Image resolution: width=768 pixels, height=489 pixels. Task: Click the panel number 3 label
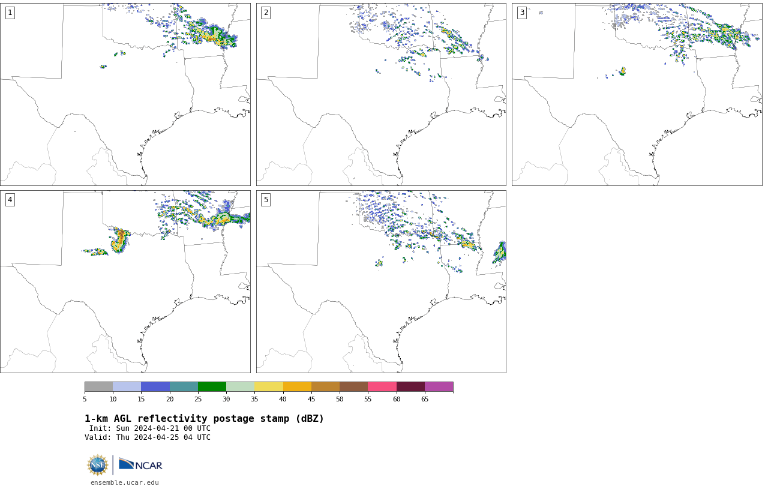click(521, 13)
